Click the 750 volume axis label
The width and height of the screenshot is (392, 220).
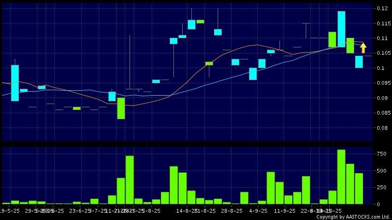381,154
